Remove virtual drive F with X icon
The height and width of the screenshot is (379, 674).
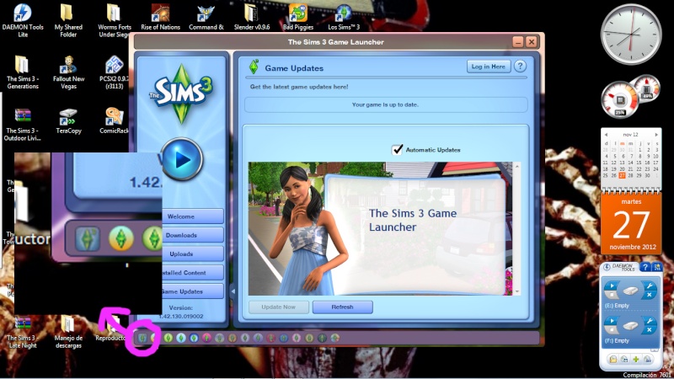[x=649, y=330]
